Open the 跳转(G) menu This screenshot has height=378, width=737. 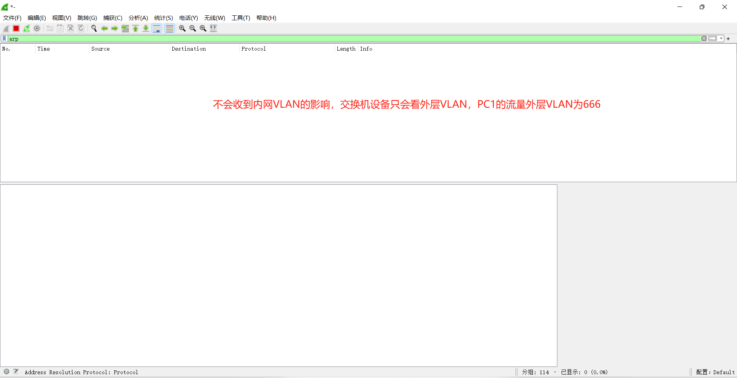click(x=87, y=18)
